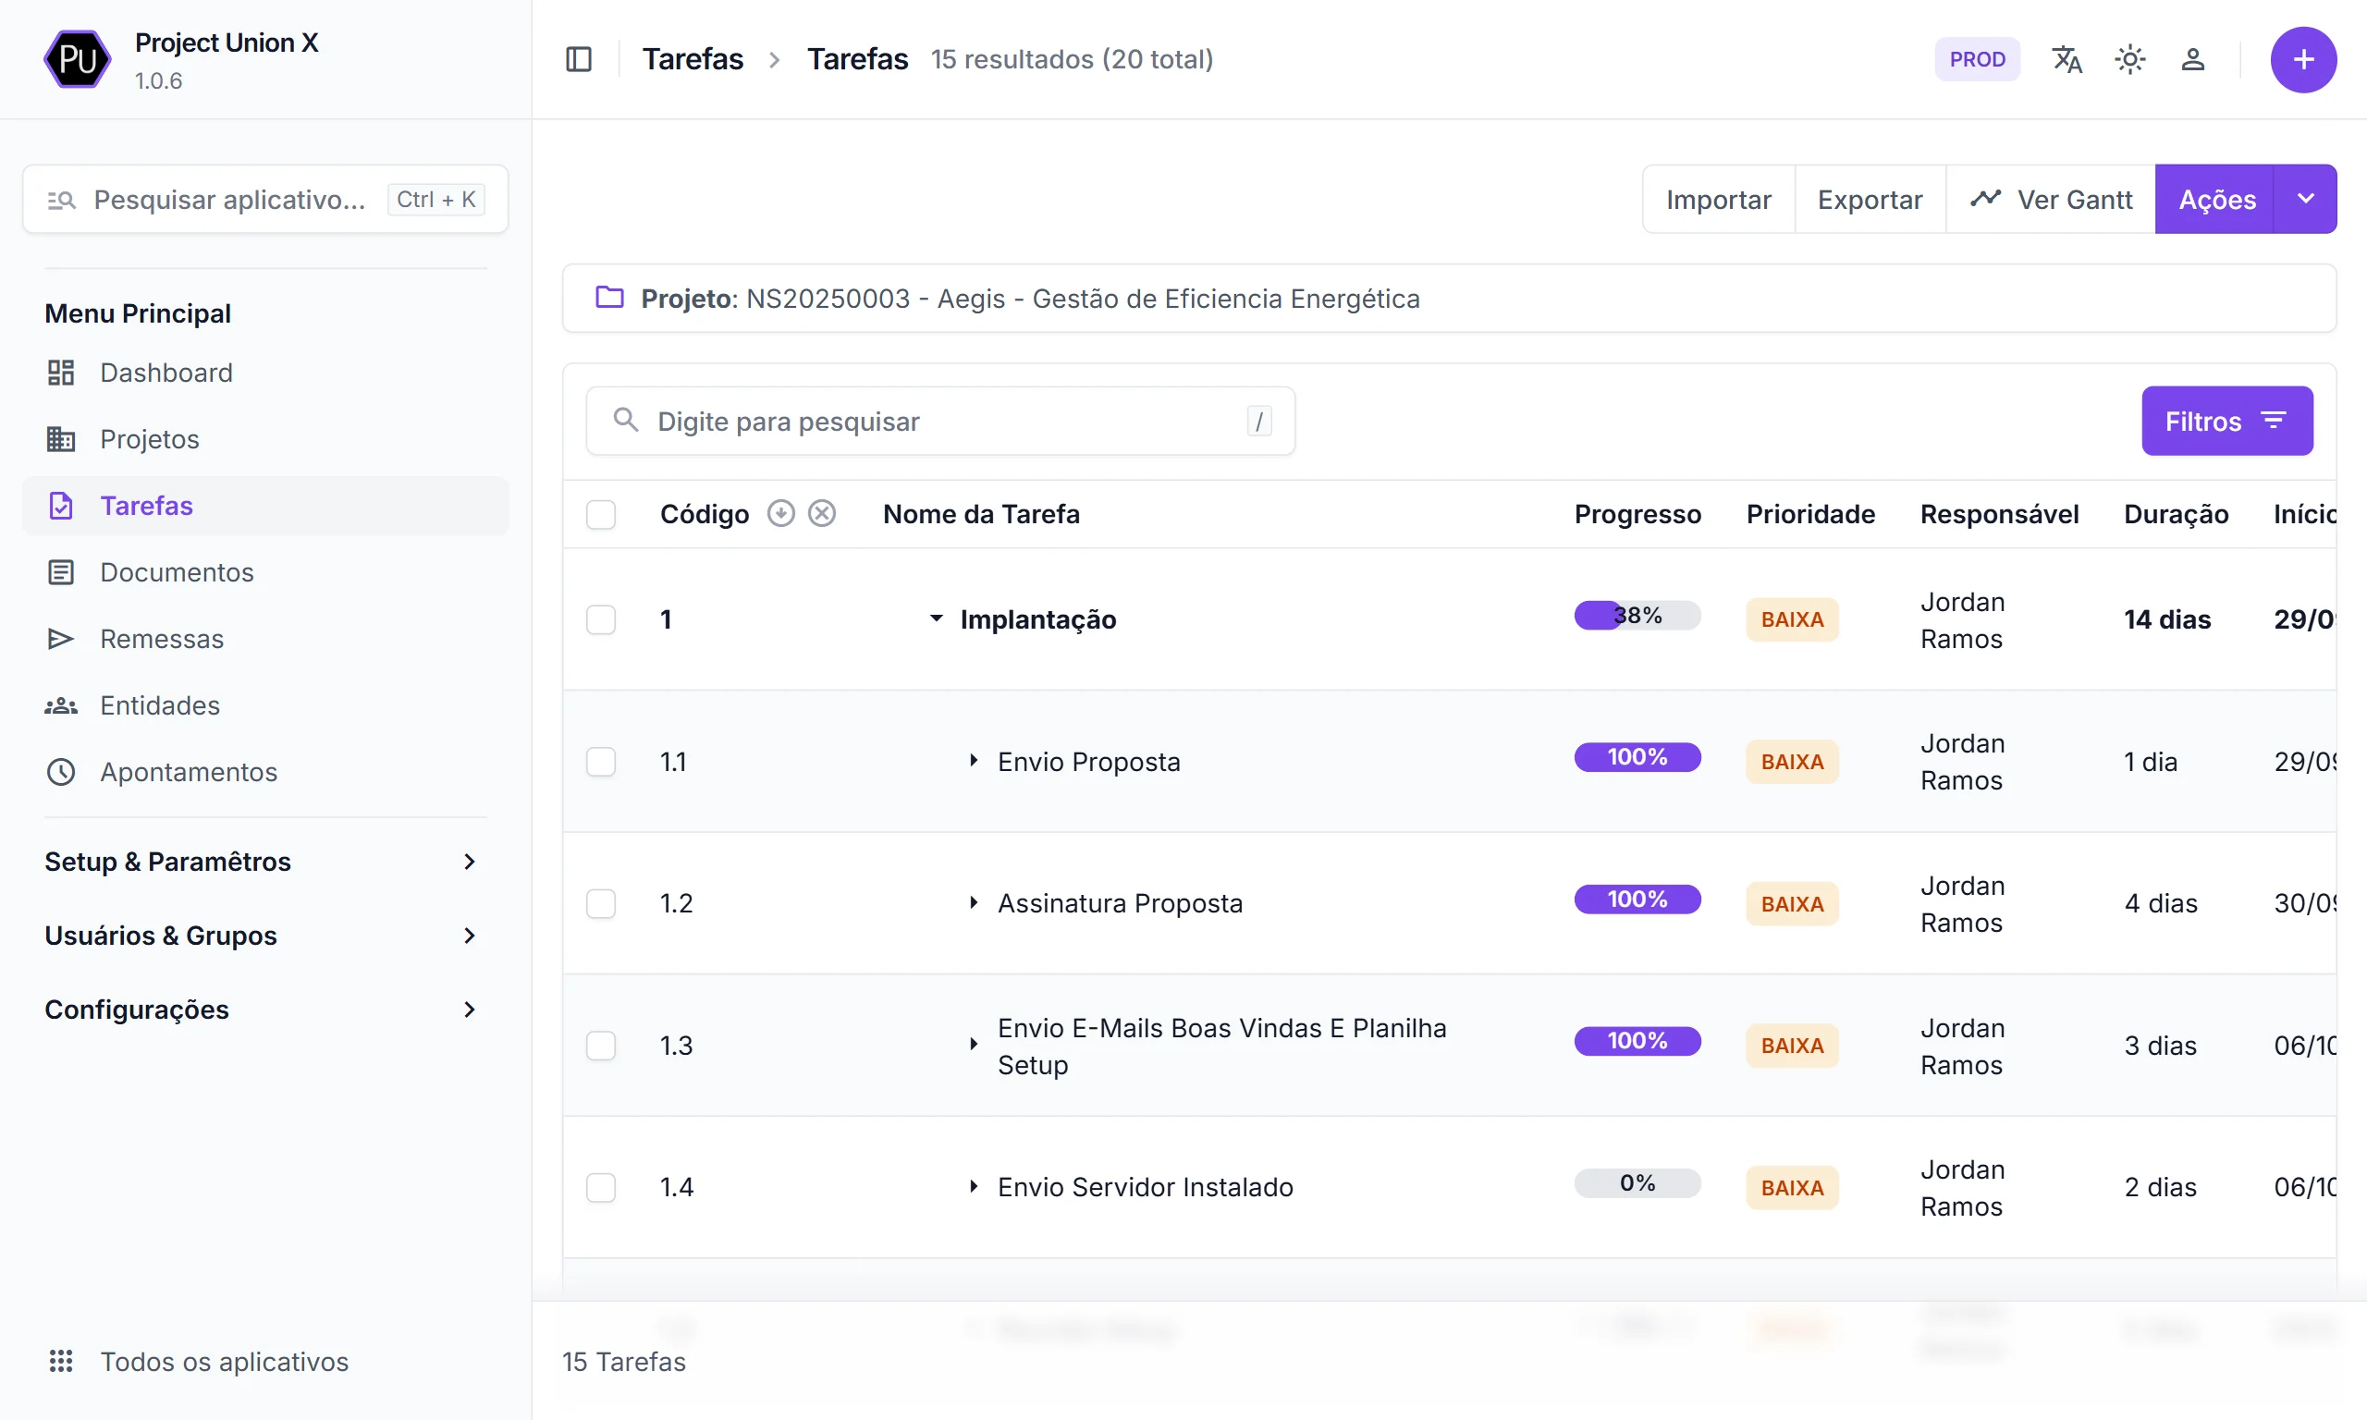
Task: Click sort arrow icon next to Código
Action: pyautogui.click(x=780, y=514)
